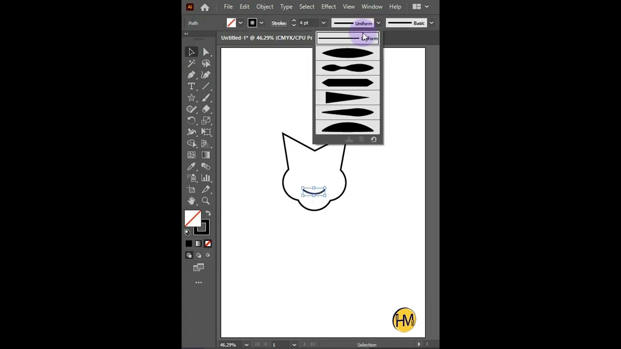Open the Window menu
Screen dimensions: 621x349
372,7
